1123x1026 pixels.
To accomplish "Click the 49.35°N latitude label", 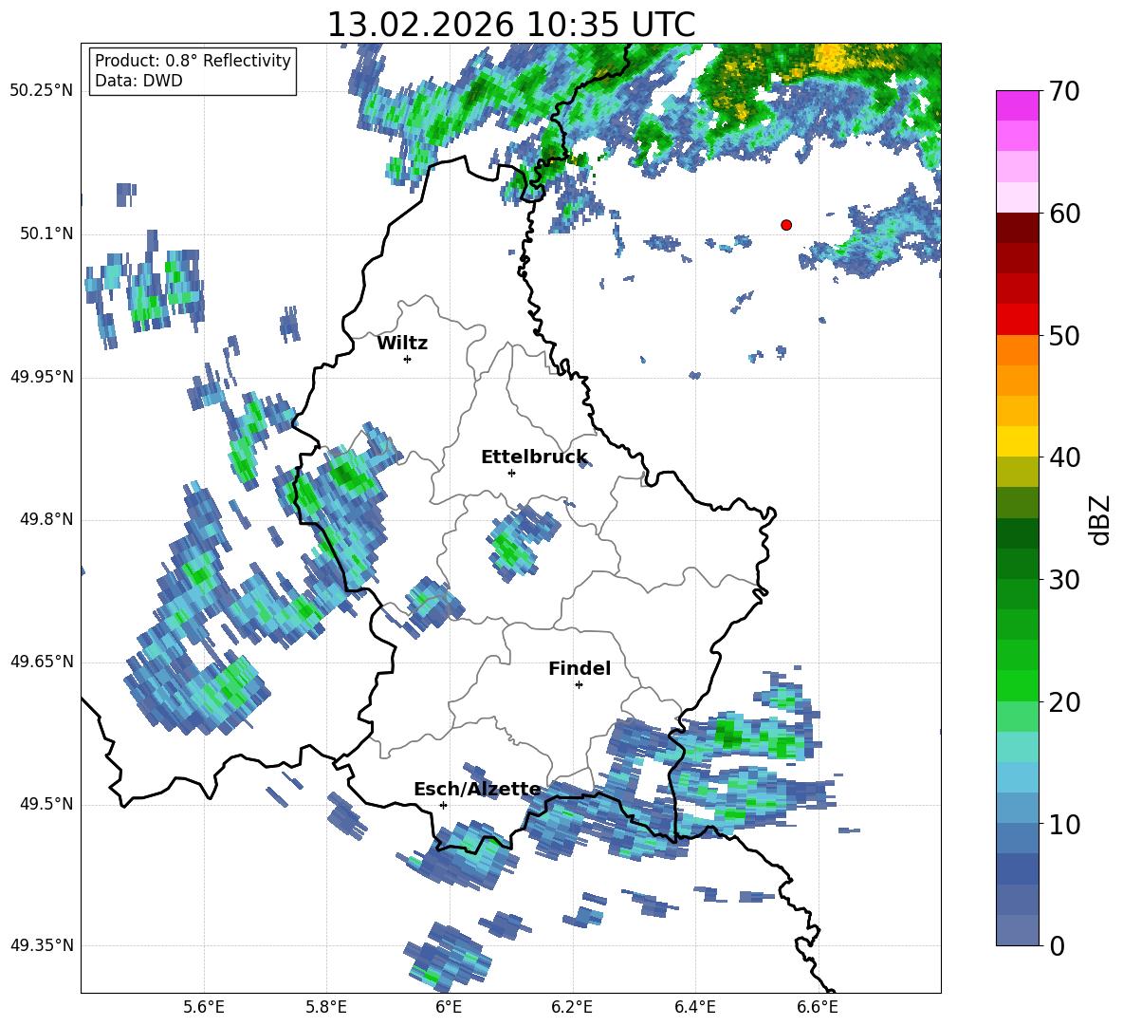I will 42,945.
